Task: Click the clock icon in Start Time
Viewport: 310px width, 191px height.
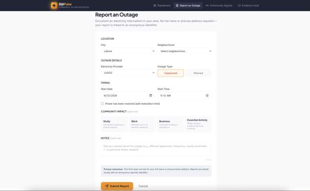Action: (207, 96)
